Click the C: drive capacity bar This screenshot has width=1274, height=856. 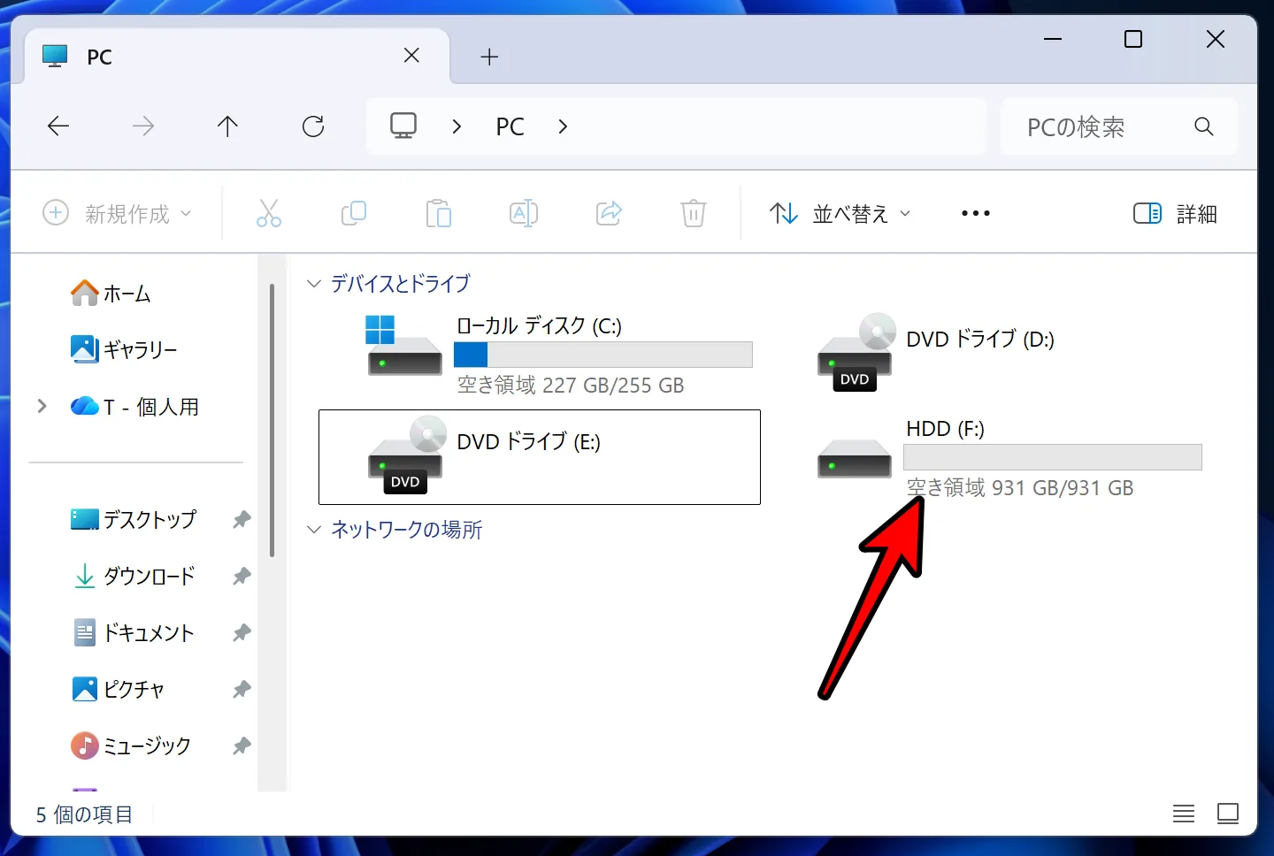[602, 354]
